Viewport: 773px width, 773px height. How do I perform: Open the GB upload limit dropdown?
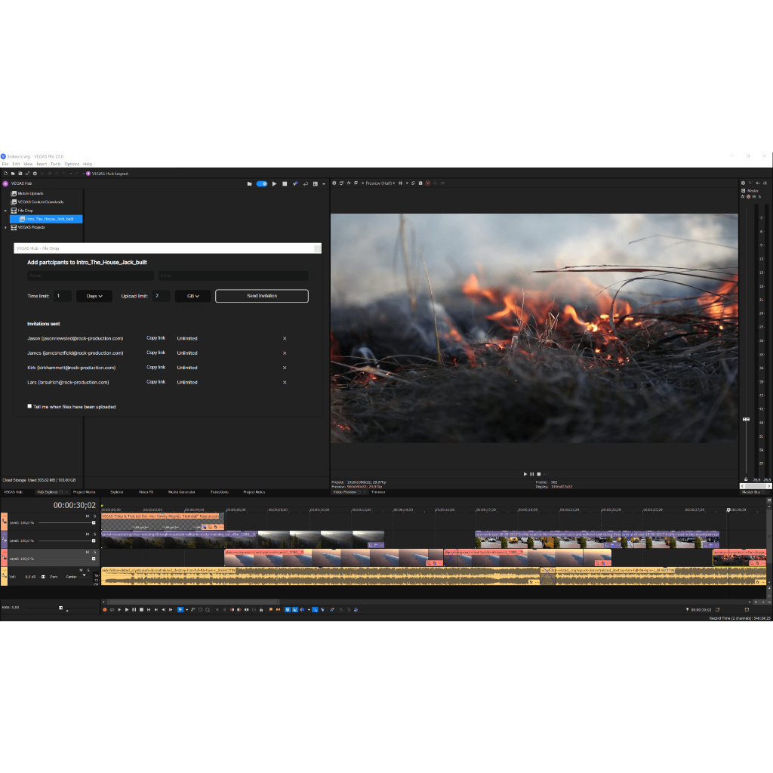pyautogui.click(x=192, y=296)
